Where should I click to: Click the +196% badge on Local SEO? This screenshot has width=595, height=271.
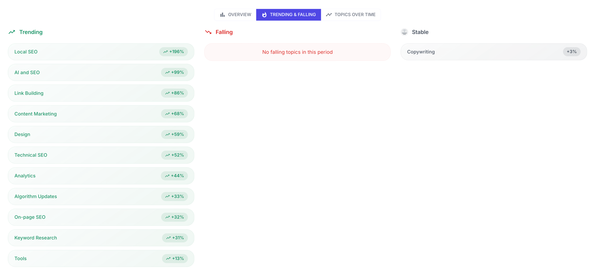[x=173, y=52]
